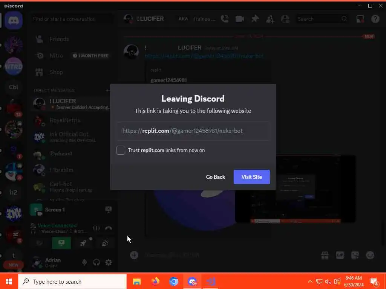
Task: Add friends to DM icon
Action: [x=270, y=19]
